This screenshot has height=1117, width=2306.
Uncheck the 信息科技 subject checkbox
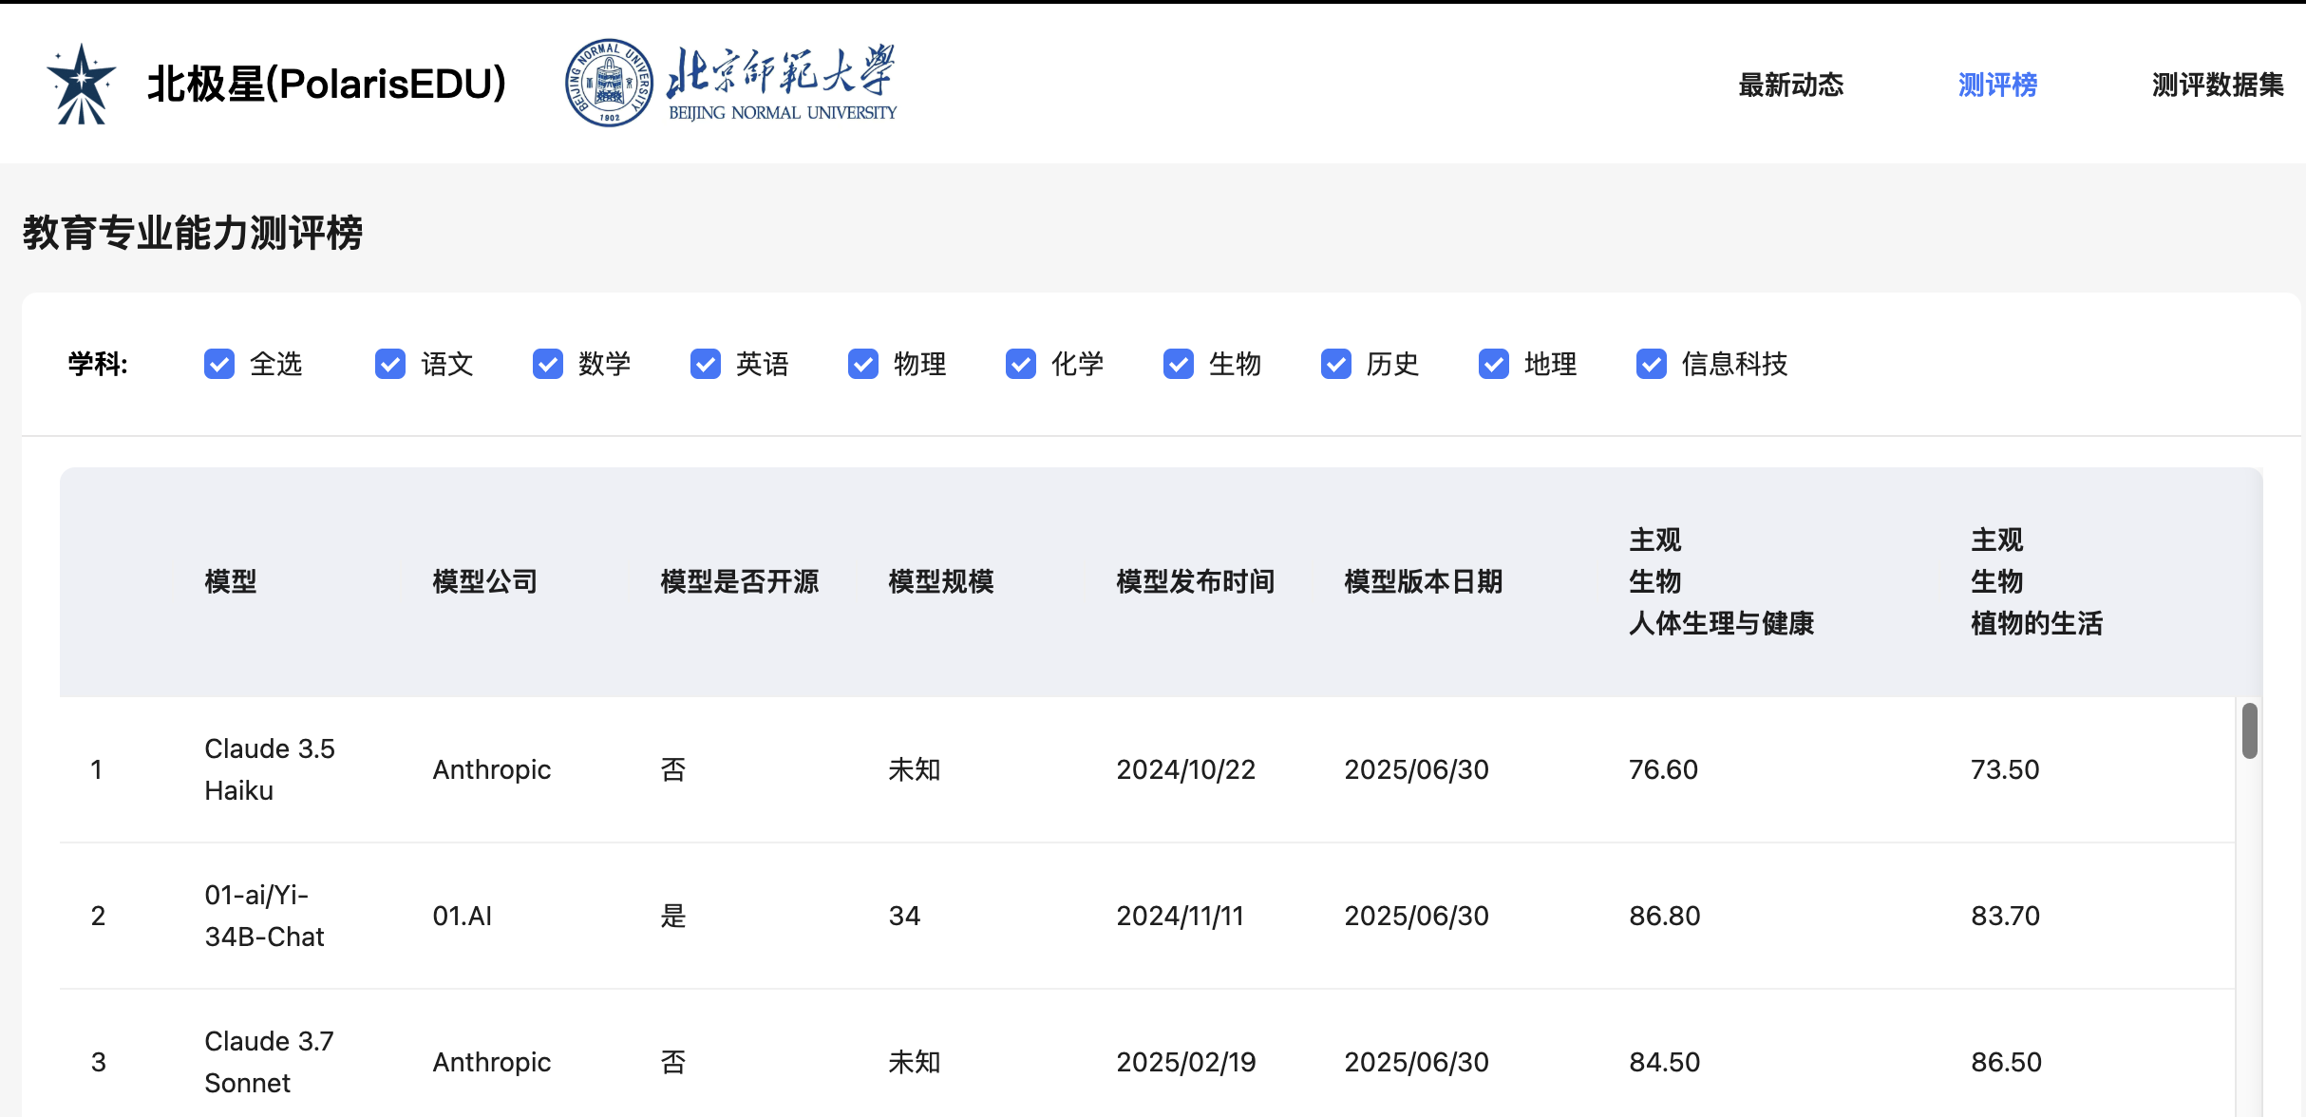[1652, 364]
